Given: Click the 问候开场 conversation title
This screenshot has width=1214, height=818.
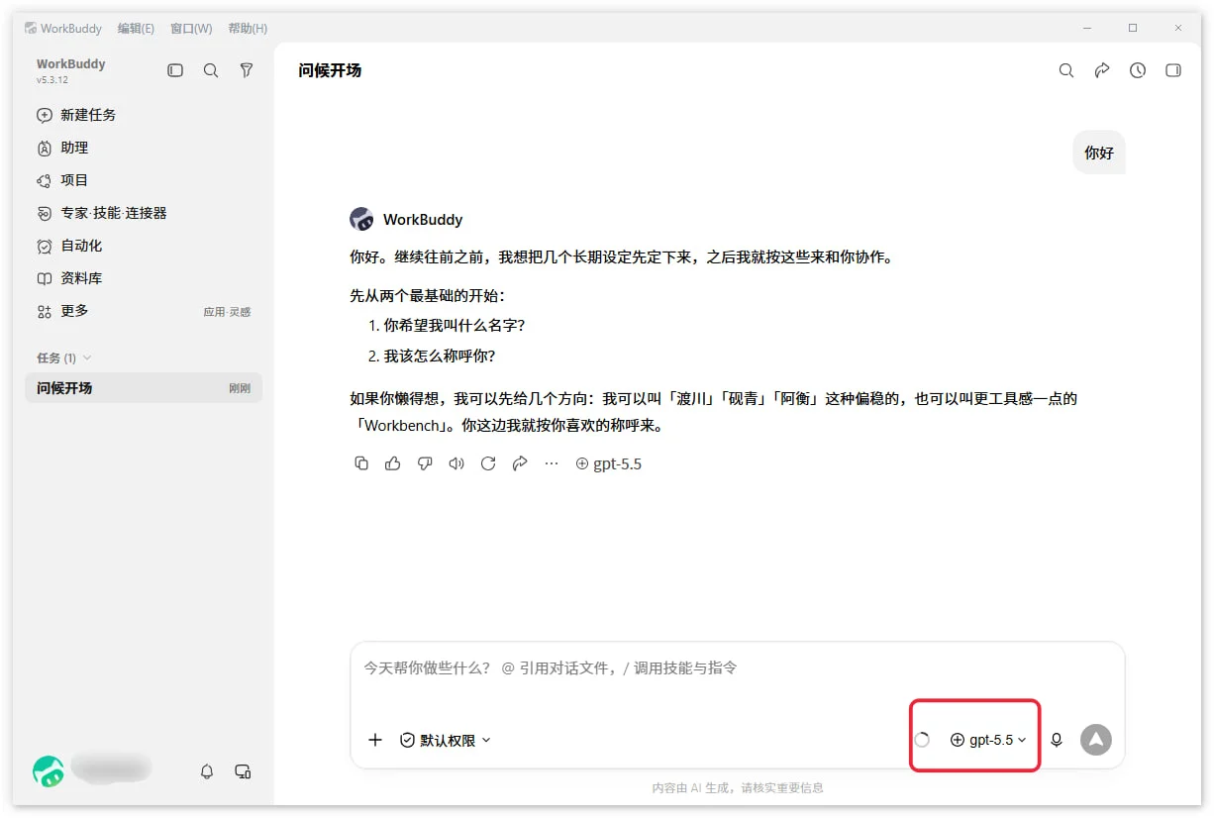Looking at the screenshot, I should click(330, 70).
